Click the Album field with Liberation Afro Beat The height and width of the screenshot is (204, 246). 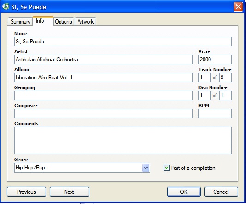point(103,78)
